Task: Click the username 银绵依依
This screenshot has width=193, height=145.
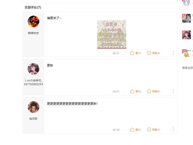Action: 33,33
